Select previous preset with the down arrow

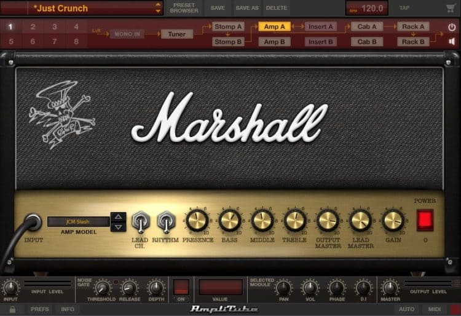[x=158, y=11]
